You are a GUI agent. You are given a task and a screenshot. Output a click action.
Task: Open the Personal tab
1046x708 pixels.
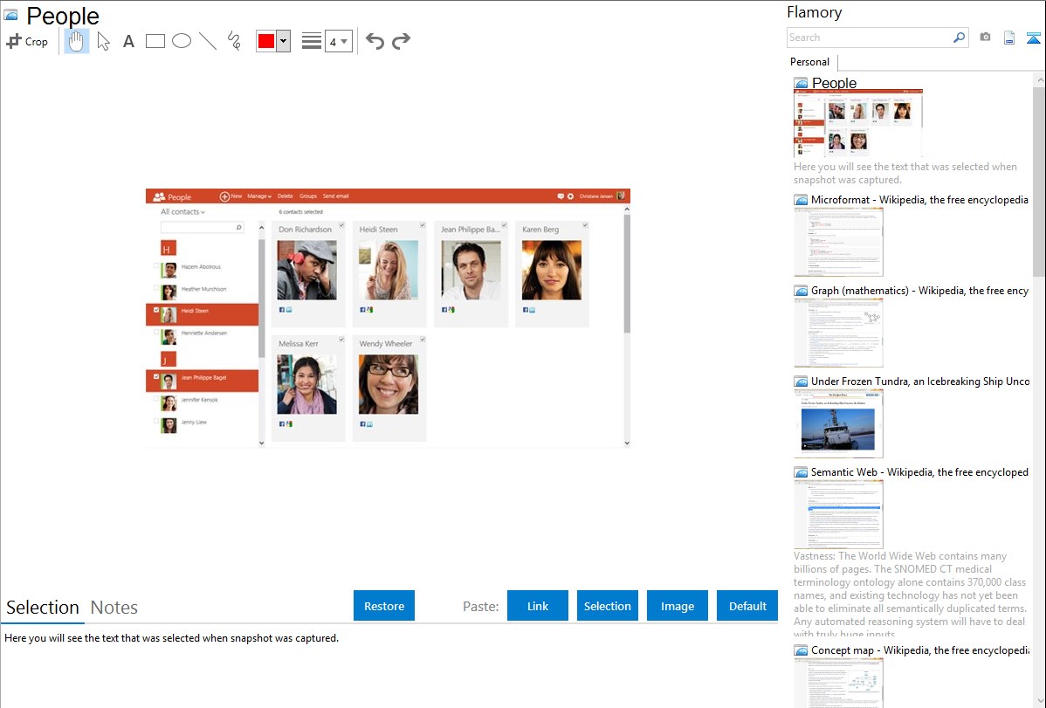tap(810, 62)
